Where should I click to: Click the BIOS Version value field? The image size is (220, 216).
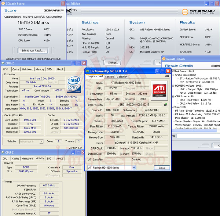[x=133, y=105]
